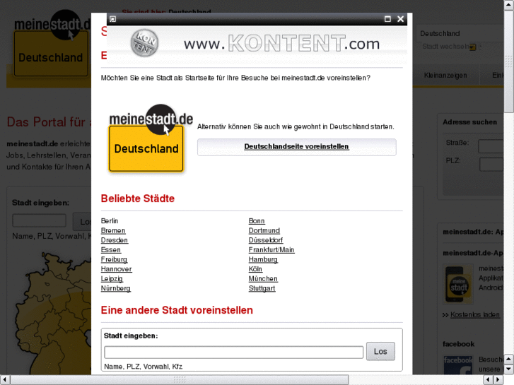
Task: Click background Los button beside city field
Action: pos(82,222)
